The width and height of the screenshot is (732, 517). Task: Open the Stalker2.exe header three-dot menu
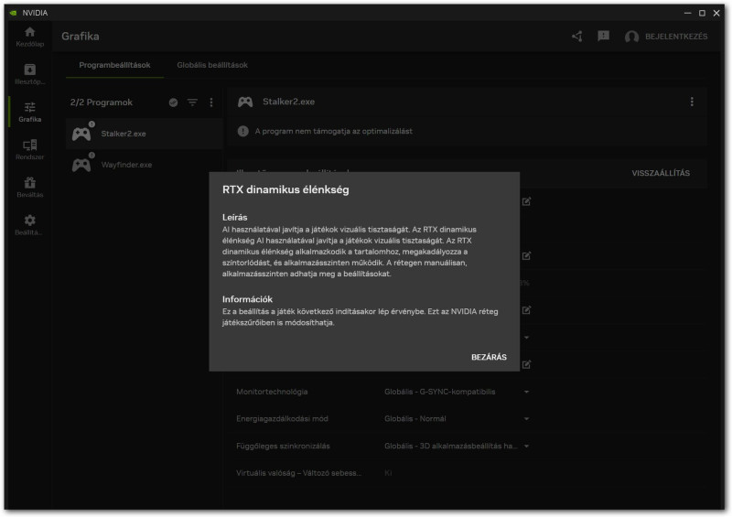(x=692, y=102)
